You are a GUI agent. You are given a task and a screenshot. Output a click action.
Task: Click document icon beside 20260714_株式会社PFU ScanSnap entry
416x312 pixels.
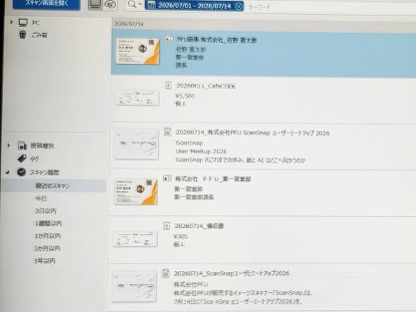(x=168, y=132)
